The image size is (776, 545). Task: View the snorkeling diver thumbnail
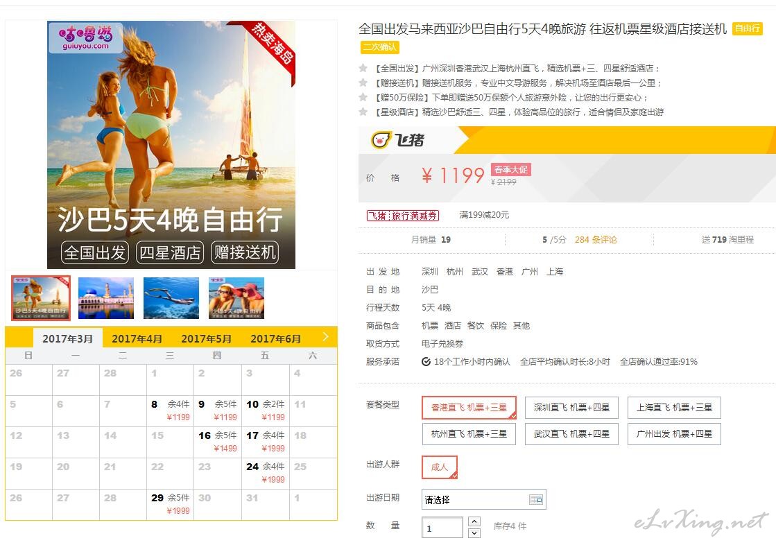tap(171, 298)
